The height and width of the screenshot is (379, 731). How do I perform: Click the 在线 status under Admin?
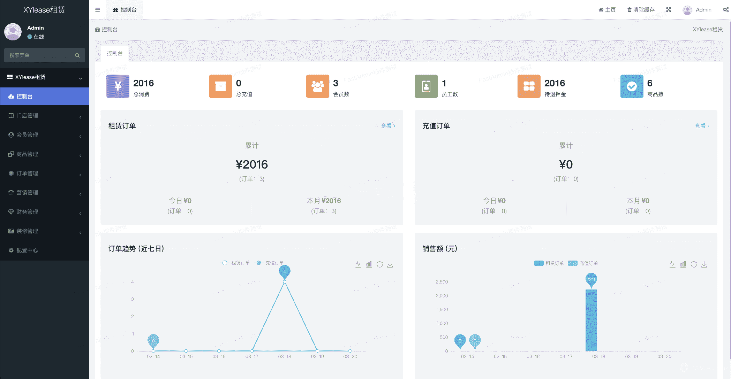click(x=36, y=37)
